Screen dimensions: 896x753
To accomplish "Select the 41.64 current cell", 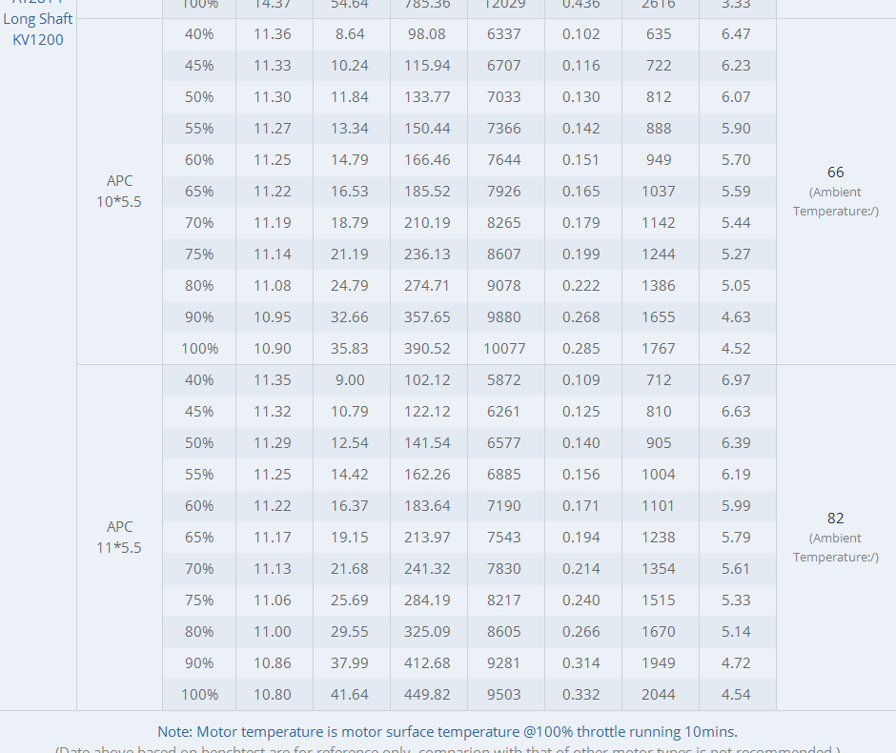I will (x=349, y=695).
